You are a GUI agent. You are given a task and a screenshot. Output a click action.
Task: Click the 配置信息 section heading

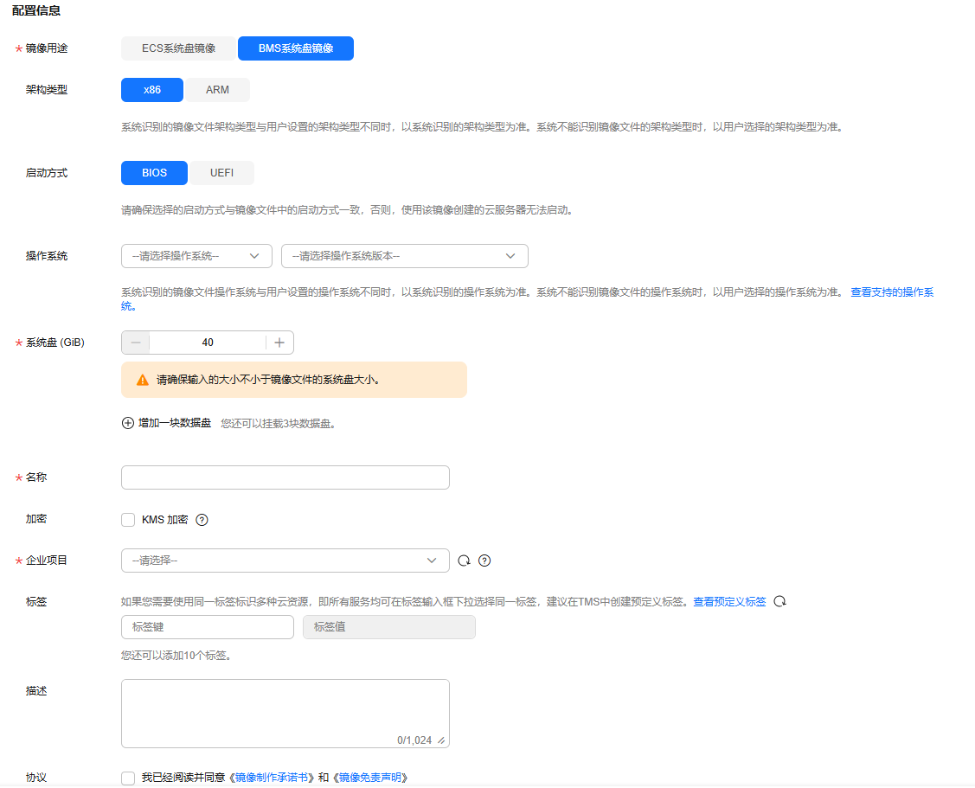(x=36, y=10)
